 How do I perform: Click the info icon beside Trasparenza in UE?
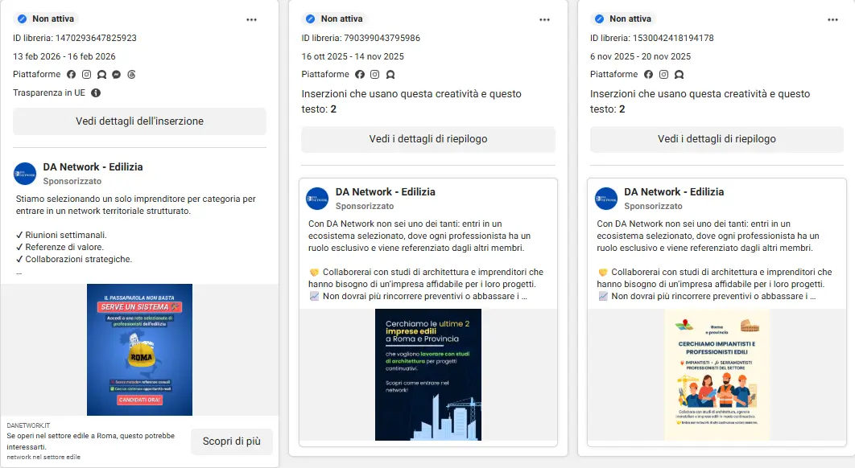(96, 92)
